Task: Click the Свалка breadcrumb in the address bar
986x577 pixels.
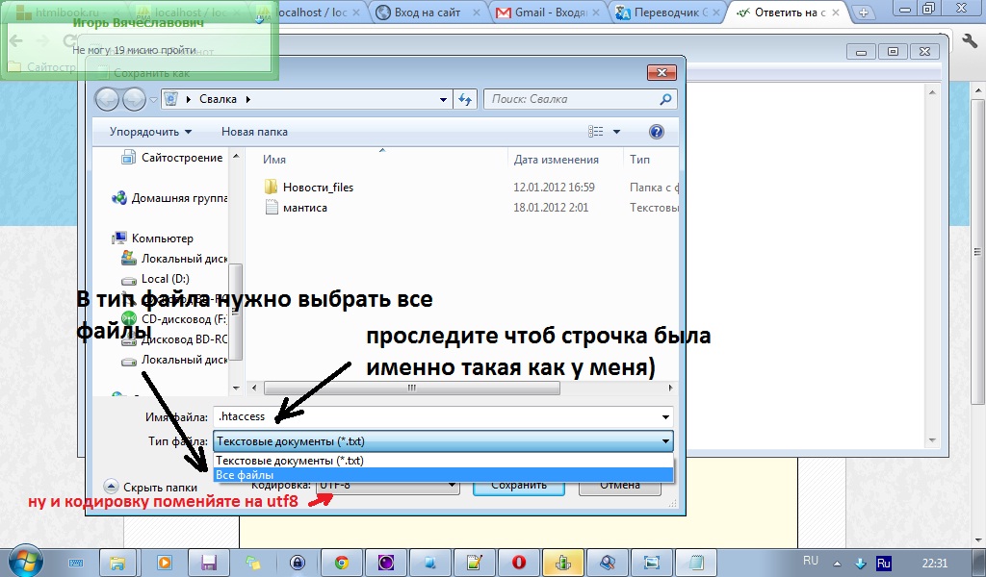Action: tap(219, 99)
